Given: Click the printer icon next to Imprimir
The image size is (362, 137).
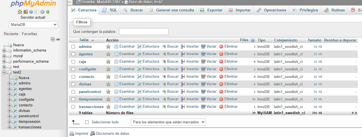Looking at the screenshot, I should pos(72,134).
